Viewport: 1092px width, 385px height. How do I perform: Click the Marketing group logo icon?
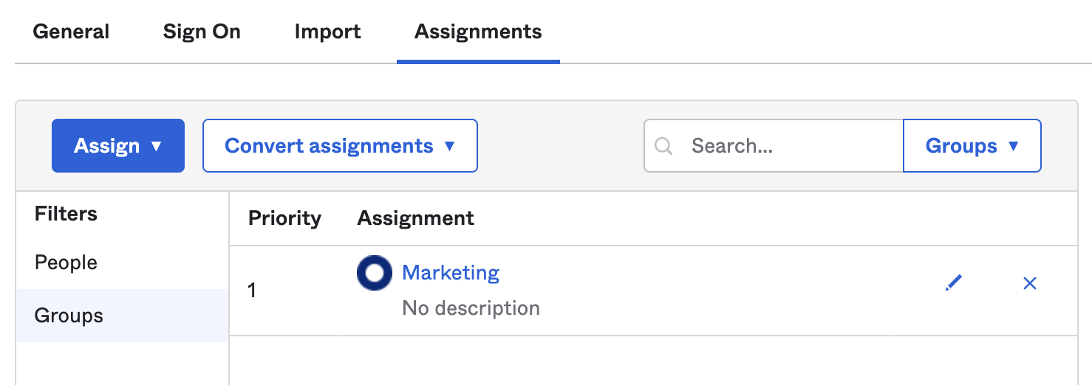click(x=374, y=274)
